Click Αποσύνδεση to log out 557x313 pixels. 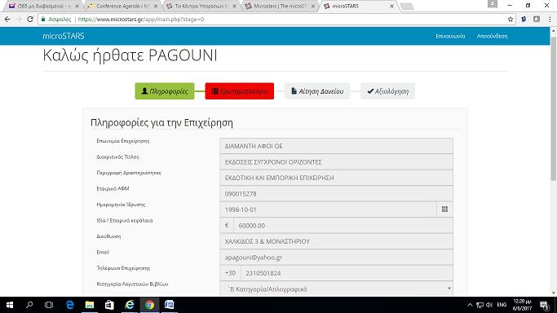click(492, 36)
